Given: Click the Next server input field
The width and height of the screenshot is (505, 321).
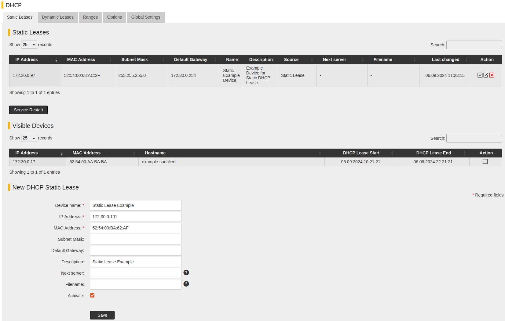Looking at the screenshot, I should (x=136, y=273).
